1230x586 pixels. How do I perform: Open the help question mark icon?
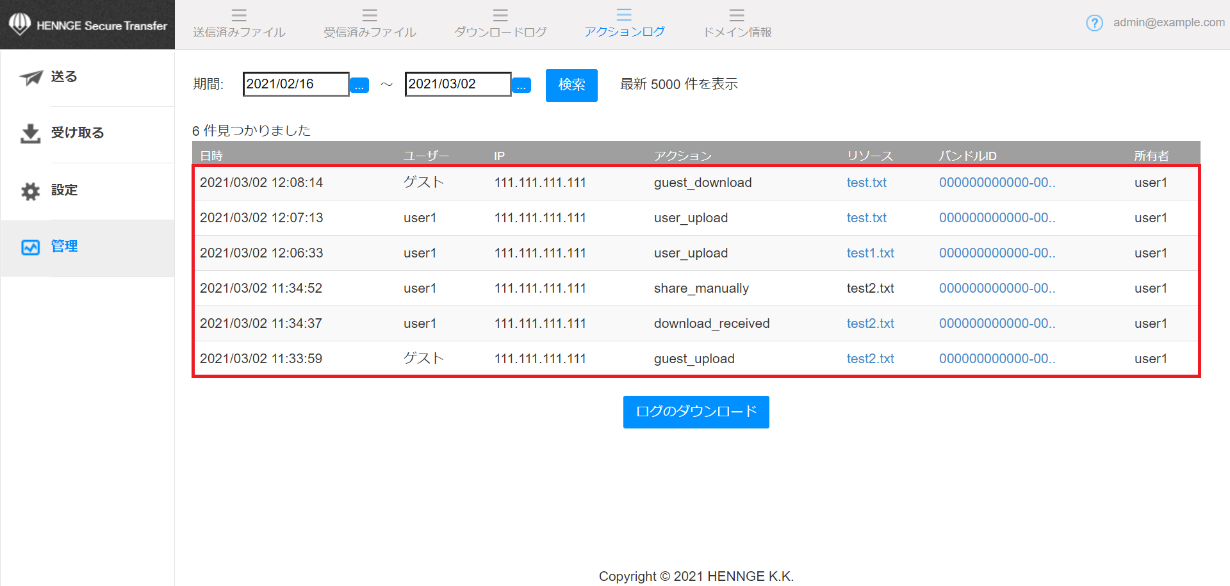point(1094,23)
